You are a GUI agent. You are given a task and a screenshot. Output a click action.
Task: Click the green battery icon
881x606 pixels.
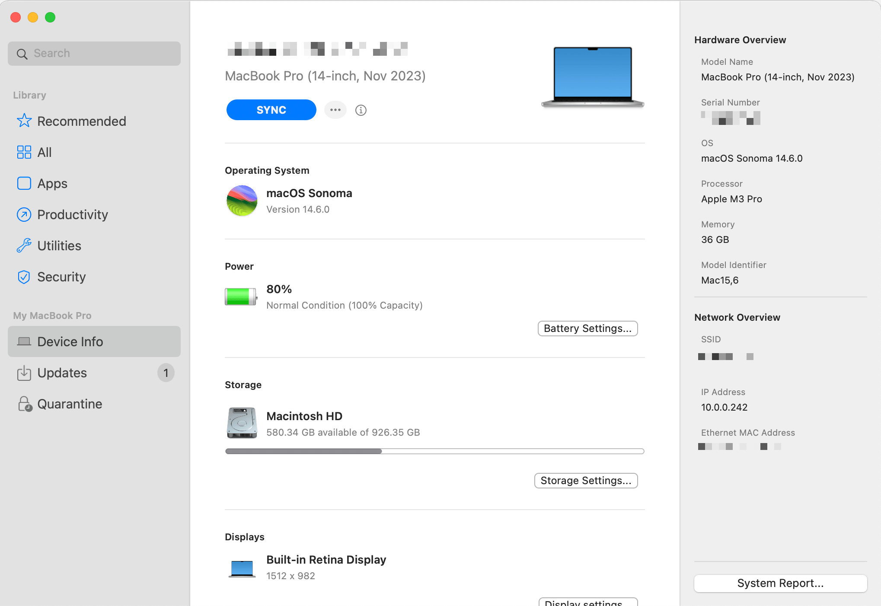[x=241, y=297]
